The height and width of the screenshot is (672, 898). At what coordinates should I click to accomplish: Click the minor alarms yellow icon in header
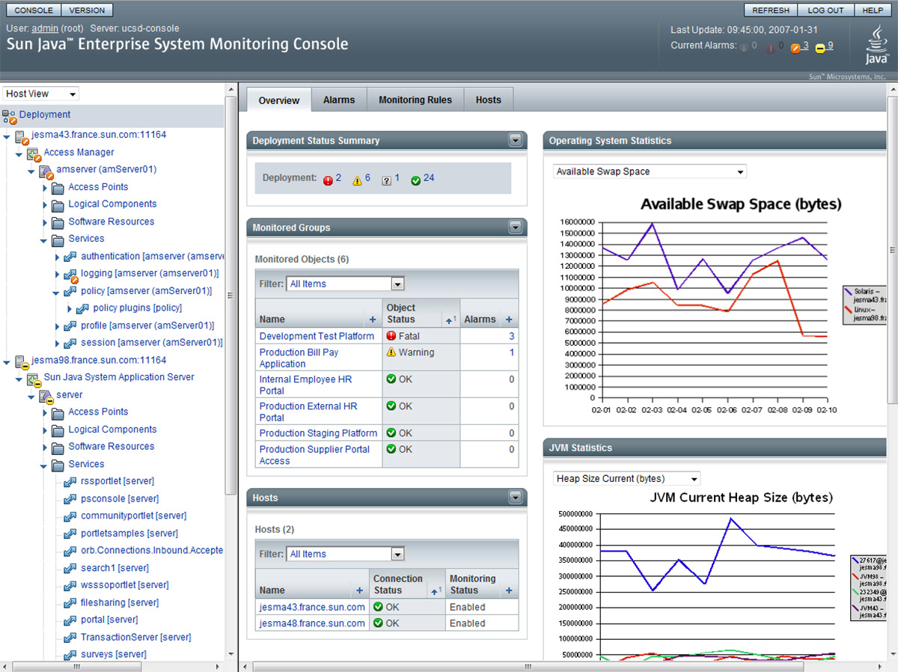tap(820, 48)
